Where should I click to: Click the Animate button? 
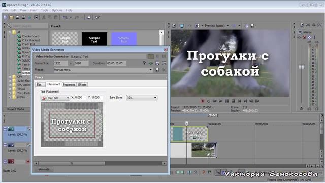click(x=44, y=169)
